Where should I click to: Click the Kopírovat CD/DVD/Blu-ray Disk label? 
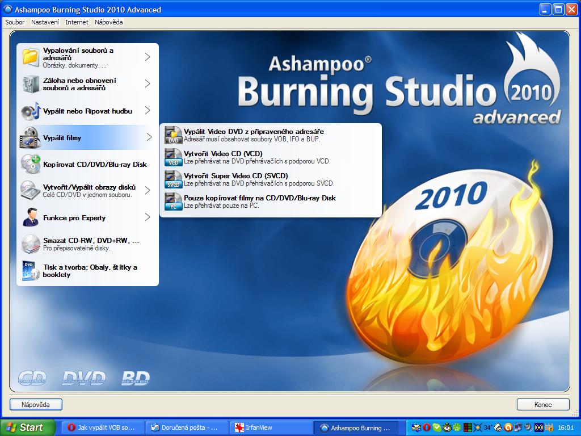click(95, 164)
